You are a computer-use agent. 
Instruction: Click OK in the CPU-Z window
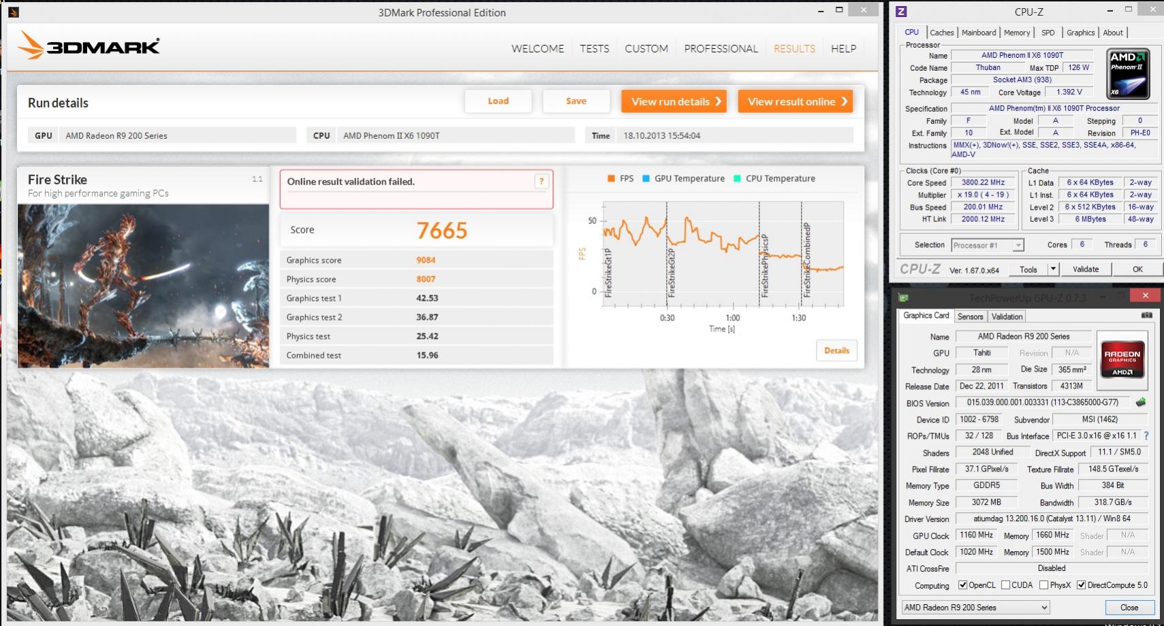point(1137,269)
